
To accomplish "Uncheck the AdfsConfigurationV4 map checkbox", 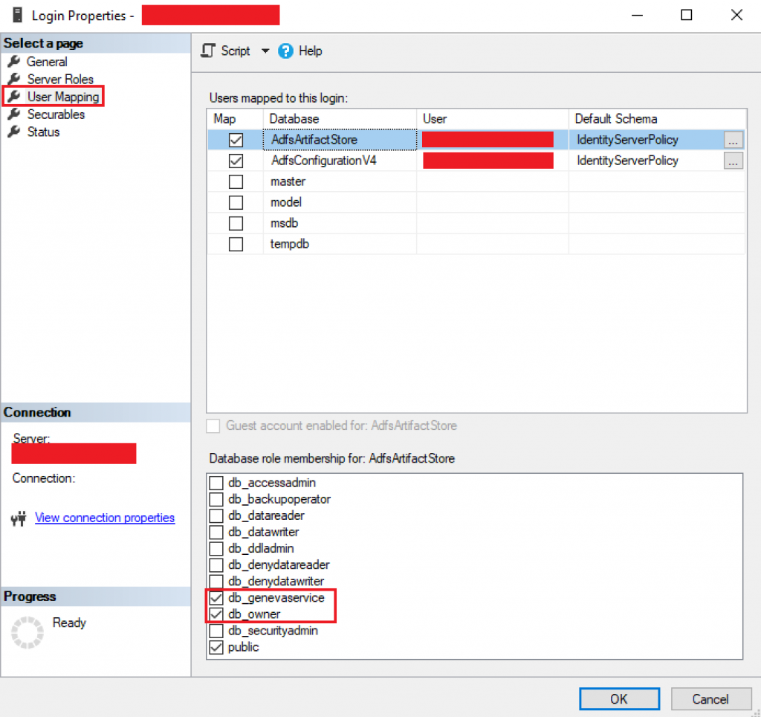I will coord(236,161).
